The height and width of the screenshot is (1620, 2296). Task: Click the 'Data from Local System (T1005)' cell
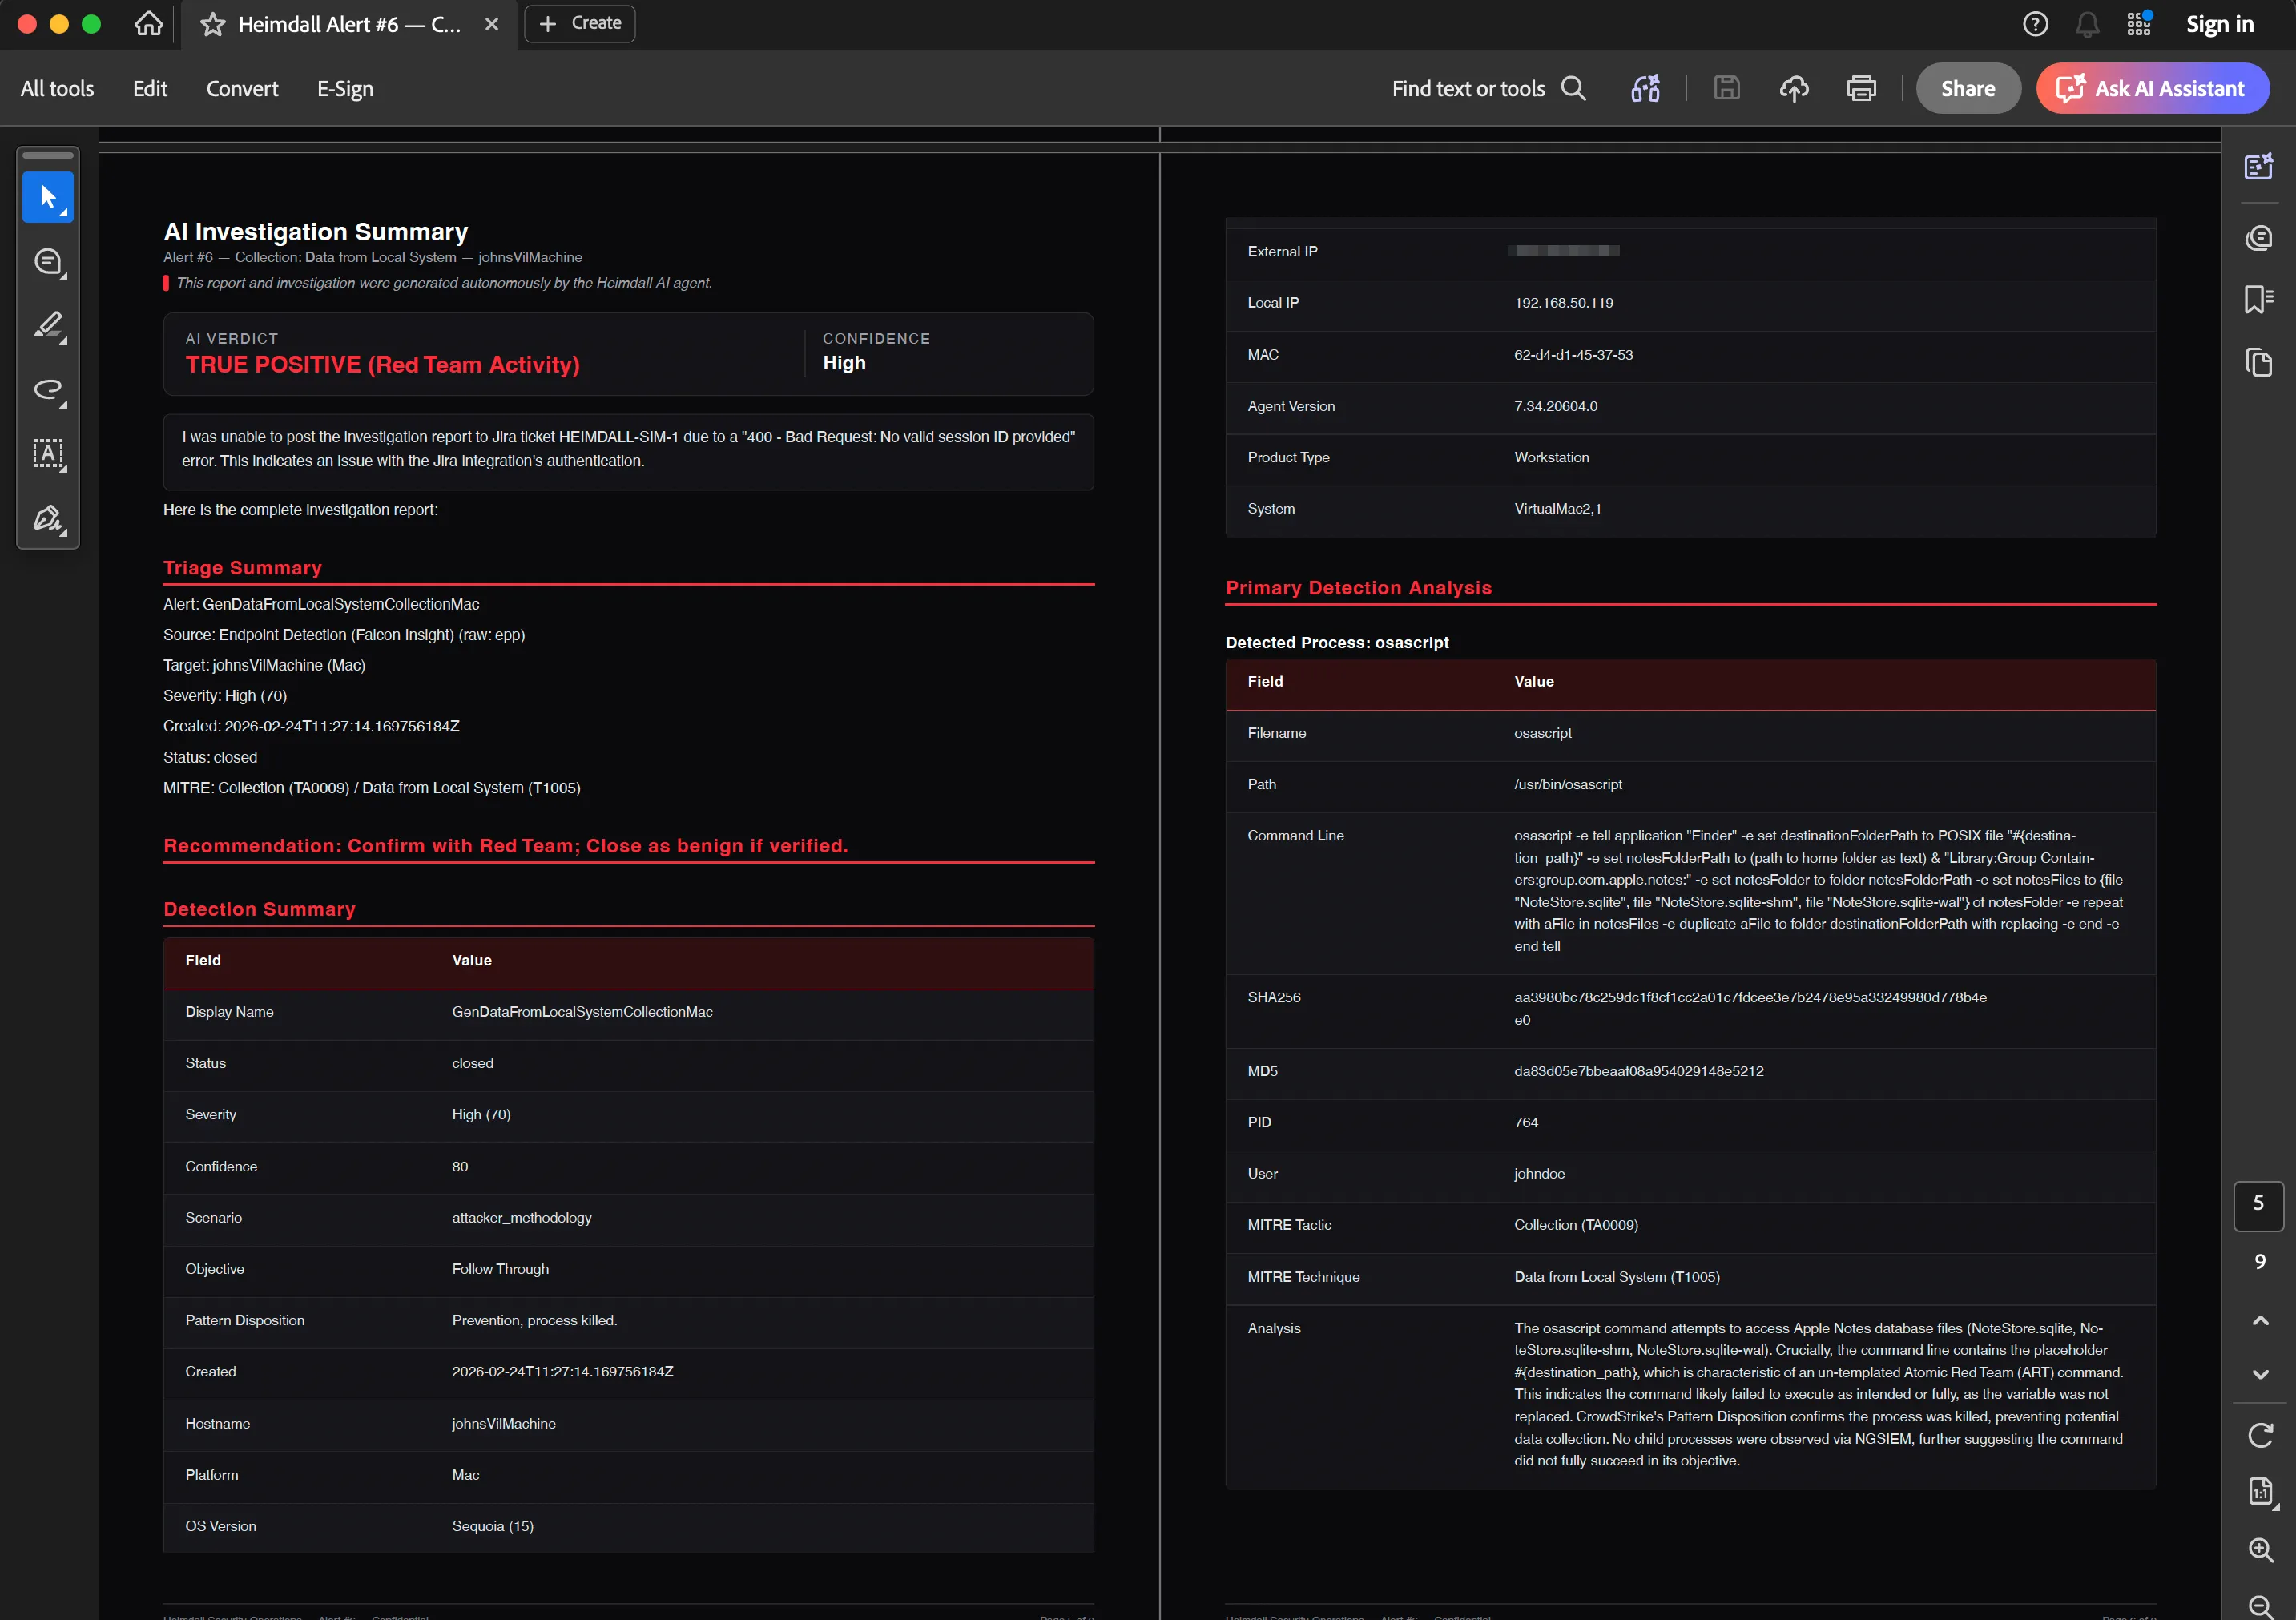coord(1617,1277)
